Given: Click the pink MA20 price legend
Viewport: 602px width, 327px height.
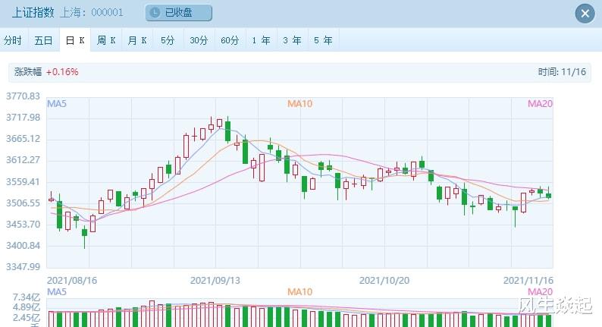Looking at the screenshot, I should 540,103.
